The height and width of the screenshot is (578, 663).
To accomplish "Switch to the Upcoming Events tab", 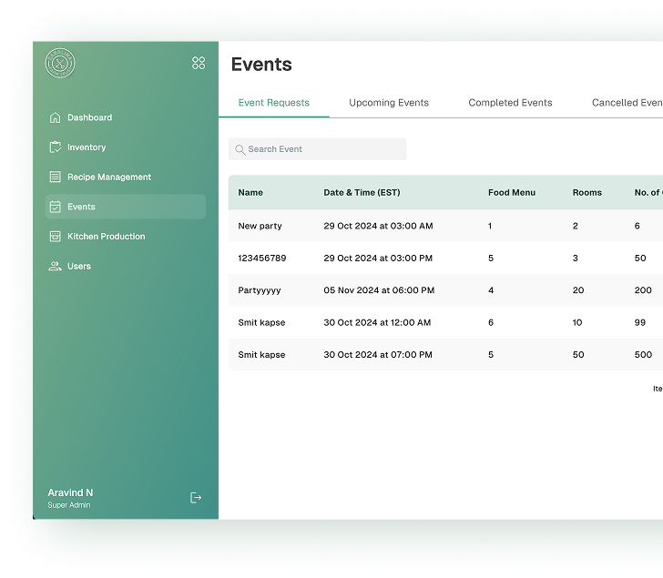I will pyautogui.click(x=389, y=103).
